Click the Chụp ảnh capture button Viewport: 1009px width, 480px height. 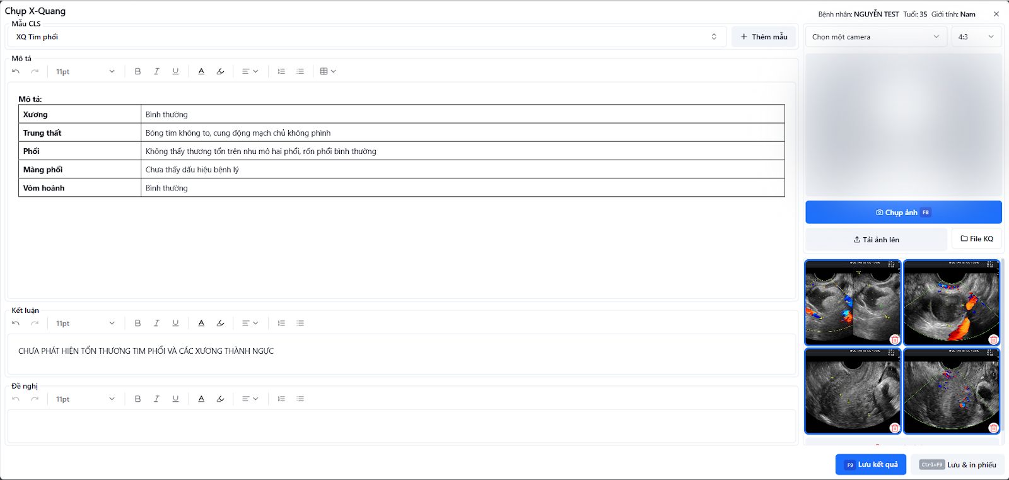click(x=903, y=213)
